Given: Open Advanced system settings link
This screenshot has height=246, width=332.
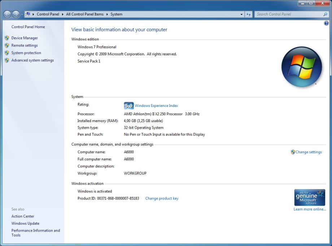Looking at the screenshot, I should [x=32, y=60].
